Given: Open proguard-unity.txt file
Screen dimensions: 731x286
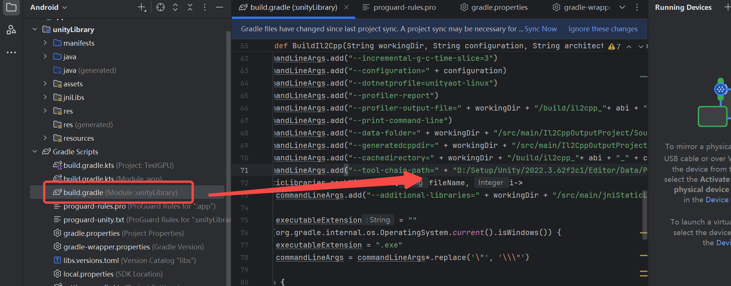Looking at the screenshot, I should (142, 220).
